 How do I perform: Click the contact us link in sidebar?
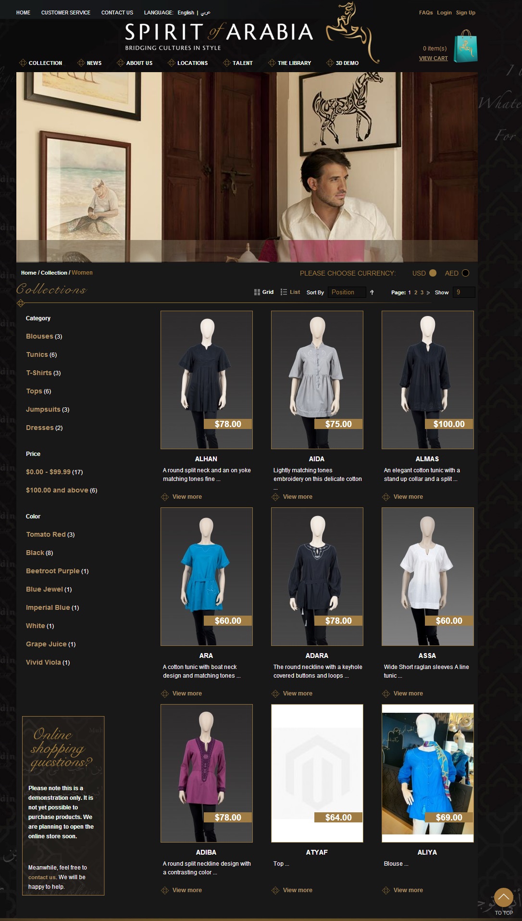coord(42,877)
